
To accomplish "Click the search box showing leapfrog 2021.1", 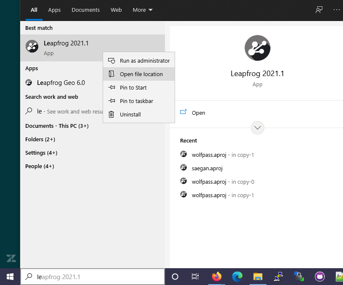I will click(x=93, y=277).
